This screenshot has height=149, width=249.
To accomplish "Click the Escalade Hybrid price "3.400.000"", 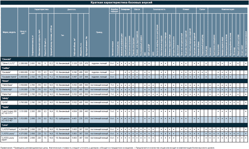I will [x=23, y=77].
